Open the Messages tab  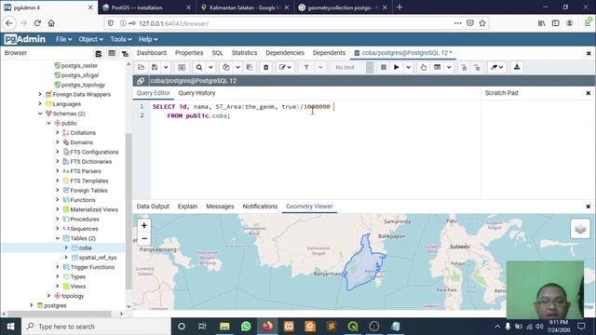tap(220, 207)
